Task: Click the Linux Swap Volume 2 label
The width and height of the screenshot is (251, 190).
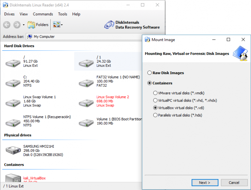Action: (x=113, y=97)
